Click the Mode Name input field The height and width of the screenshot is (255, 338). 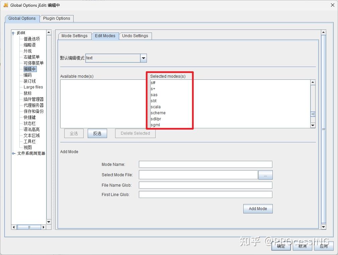[205, 164]
